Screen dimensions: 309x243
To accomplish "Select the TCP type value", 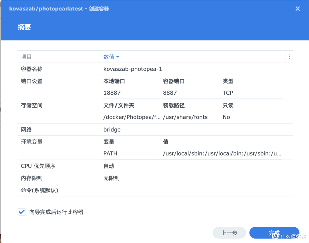I will pyautogui.click(x=228, y=93).
